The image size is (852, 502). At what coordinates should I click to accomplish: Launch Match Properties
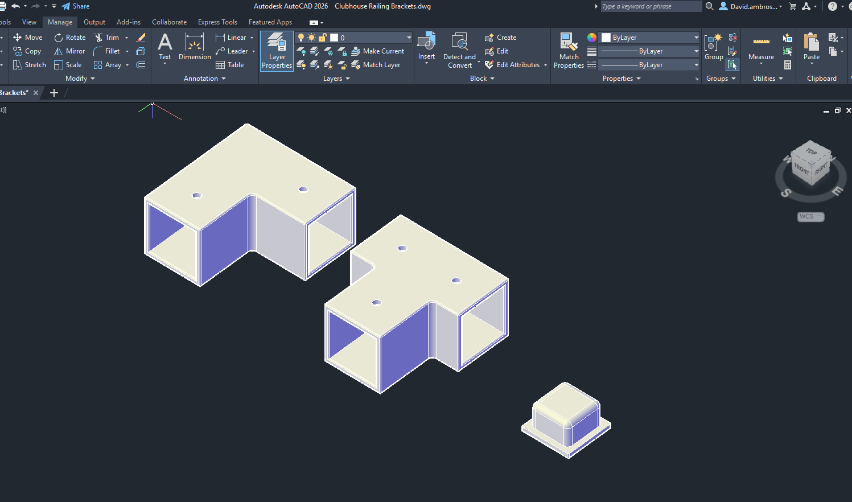point(569,50)
